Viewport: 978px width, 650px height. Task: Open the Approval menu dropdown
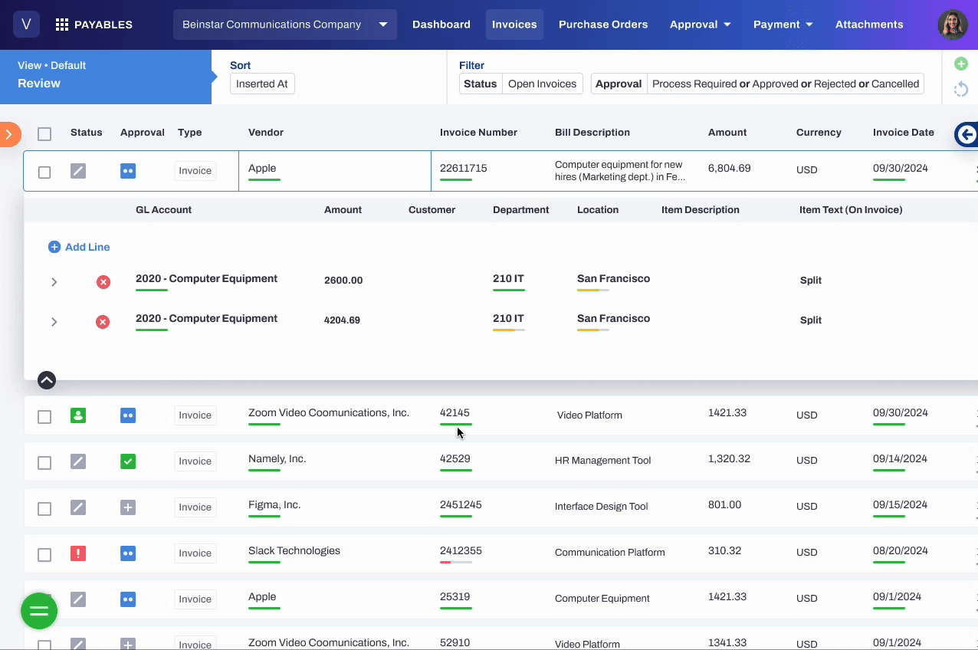700,25
